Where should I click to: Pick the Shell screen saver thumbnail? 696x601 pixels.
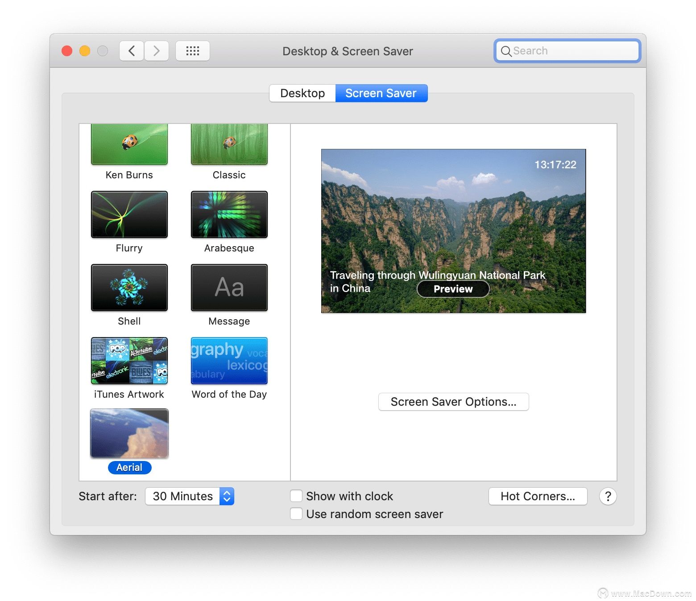[129, 288]
